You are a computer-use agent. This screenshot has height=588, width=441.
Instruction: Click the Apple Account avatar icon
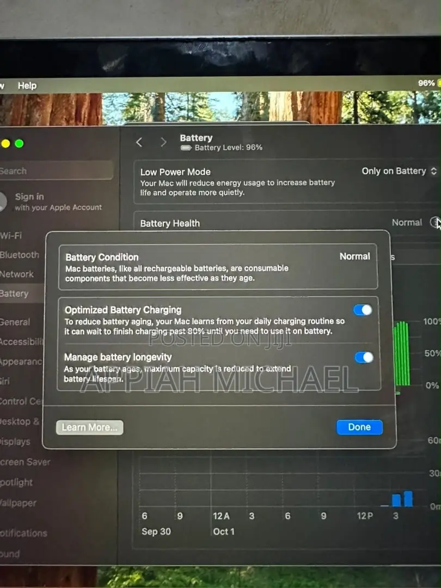tap(3, 202)
